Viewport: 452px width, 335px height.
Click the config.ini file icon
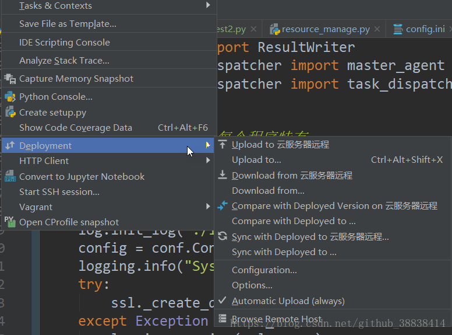[x=398, y=29]
